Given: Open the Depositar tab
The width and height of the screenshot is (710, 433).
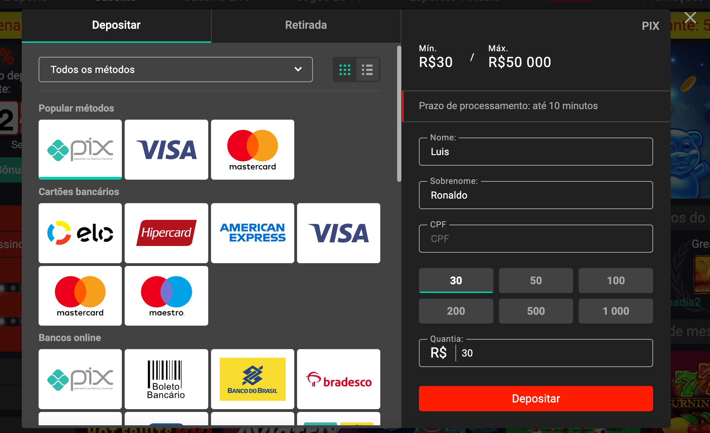Looking at the screenshot, I should pos(116,25).
